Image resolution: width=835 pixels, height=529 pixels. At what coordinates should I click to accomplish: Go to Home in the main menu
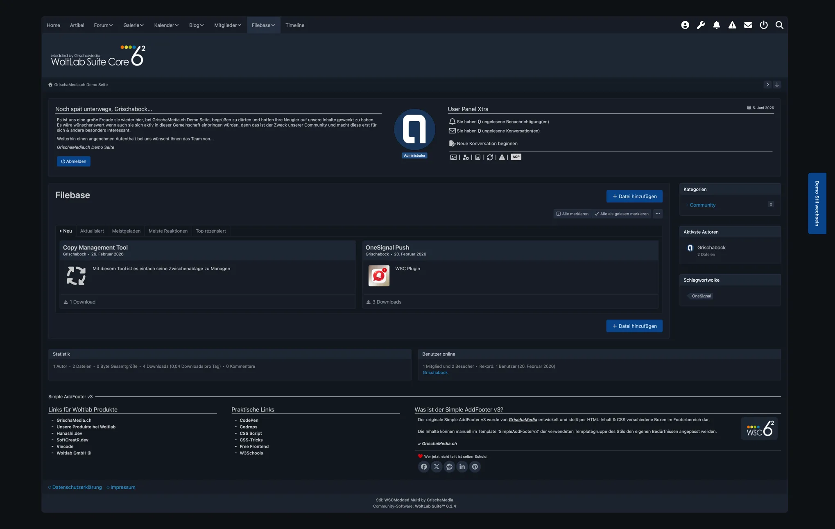53,25
